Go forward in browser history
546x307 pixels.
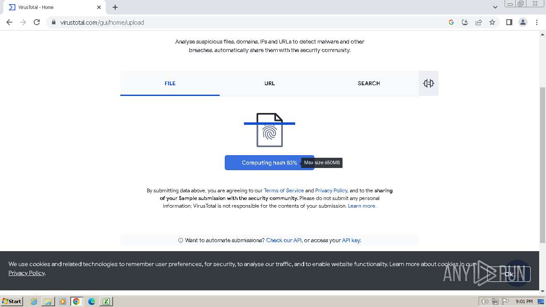coord(23,22)
